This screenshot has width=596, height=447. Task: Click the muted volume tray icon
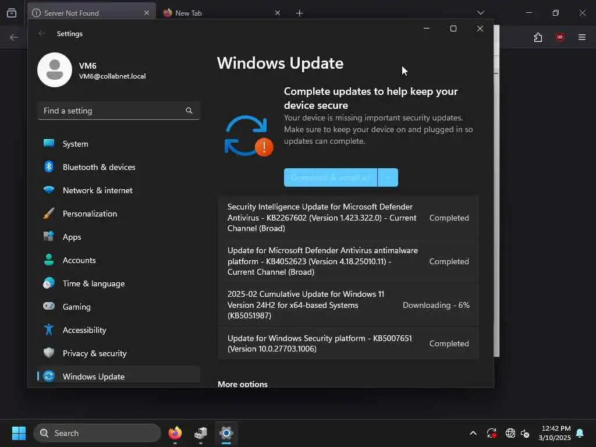tap(526, 433)
